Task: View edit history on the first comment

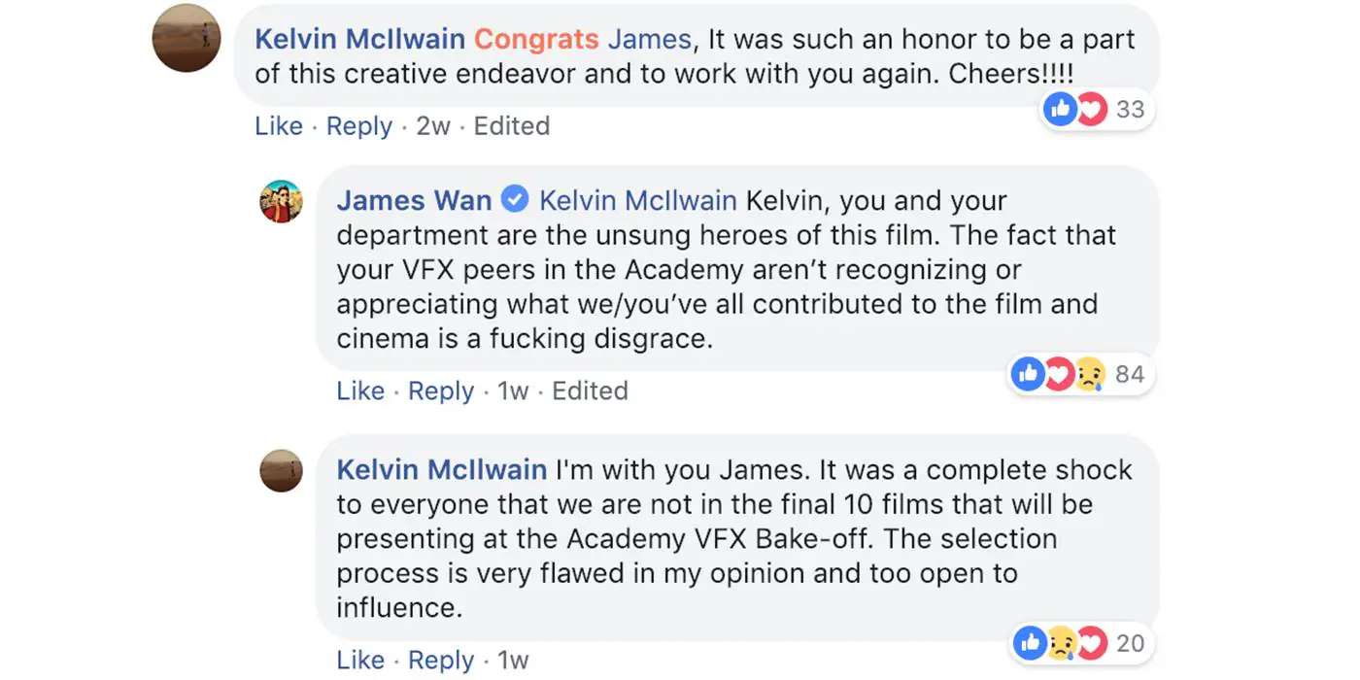Action: [512, 126]
